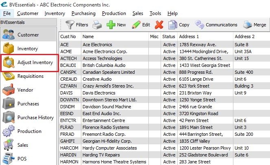Viewport: 270px width, 165px height.
Task: Open the Requisitions sidebar module
Action: [x=28, y=76]
